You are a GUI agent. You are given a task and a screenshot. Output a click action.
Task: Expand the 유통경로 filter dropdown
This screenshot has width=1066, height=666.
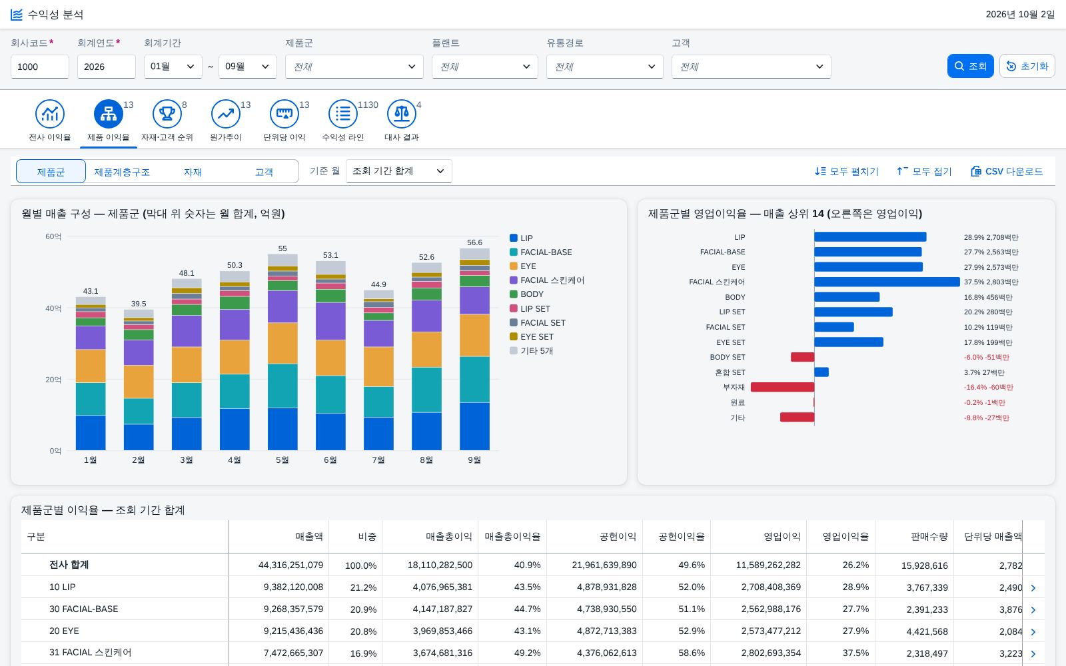[x=605, y=67]
